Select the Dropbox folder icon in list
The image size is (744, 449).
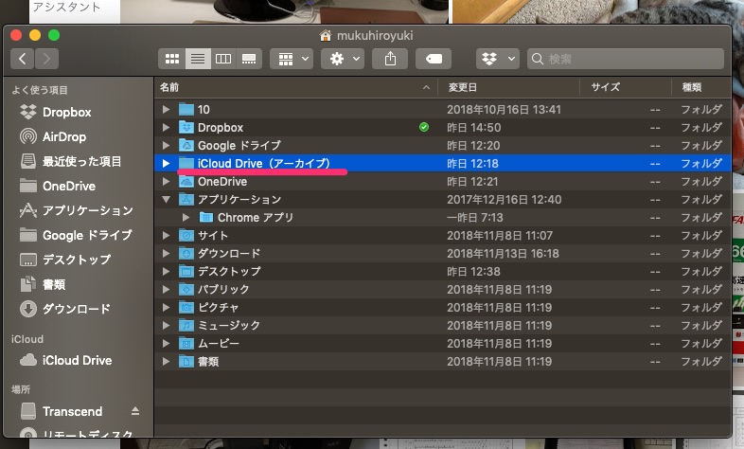[x=186, y=128]
